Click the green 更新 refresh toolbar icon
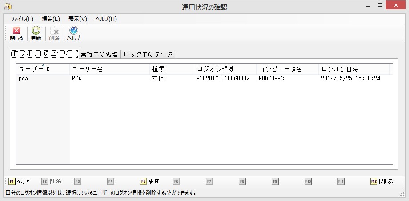 pos(36,31)
